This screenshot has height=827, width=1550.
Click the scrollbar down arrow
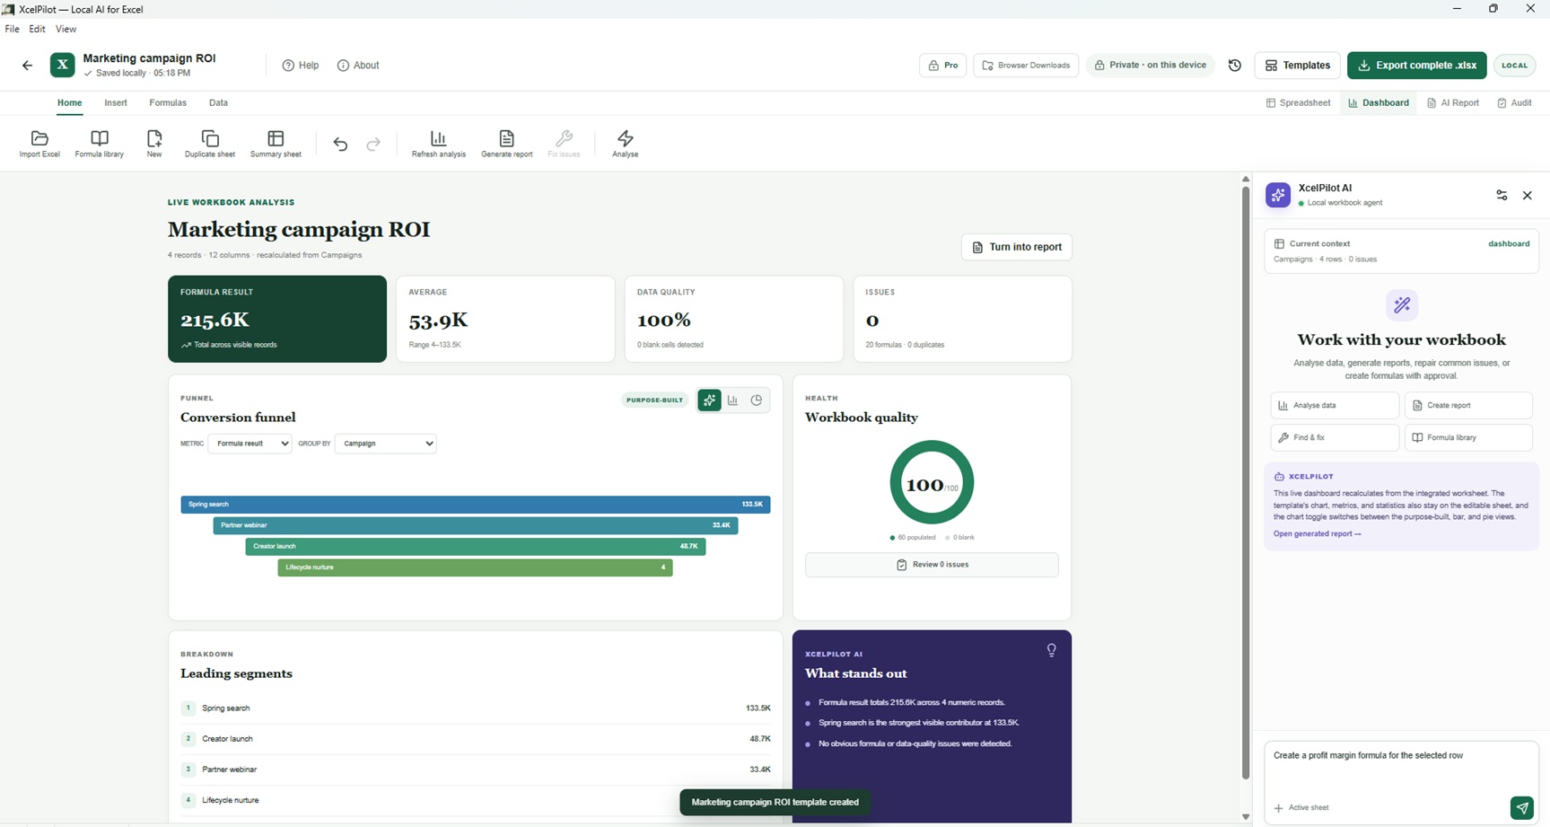(1246, 817)
